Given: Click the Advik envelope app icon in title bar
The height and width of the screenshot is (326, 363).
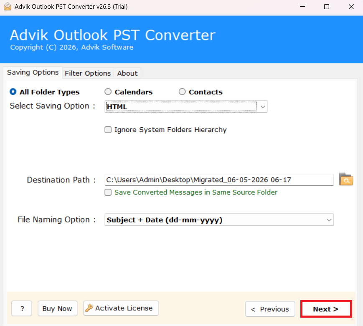Looking at the screenshot, I should (x=8, y=7).
